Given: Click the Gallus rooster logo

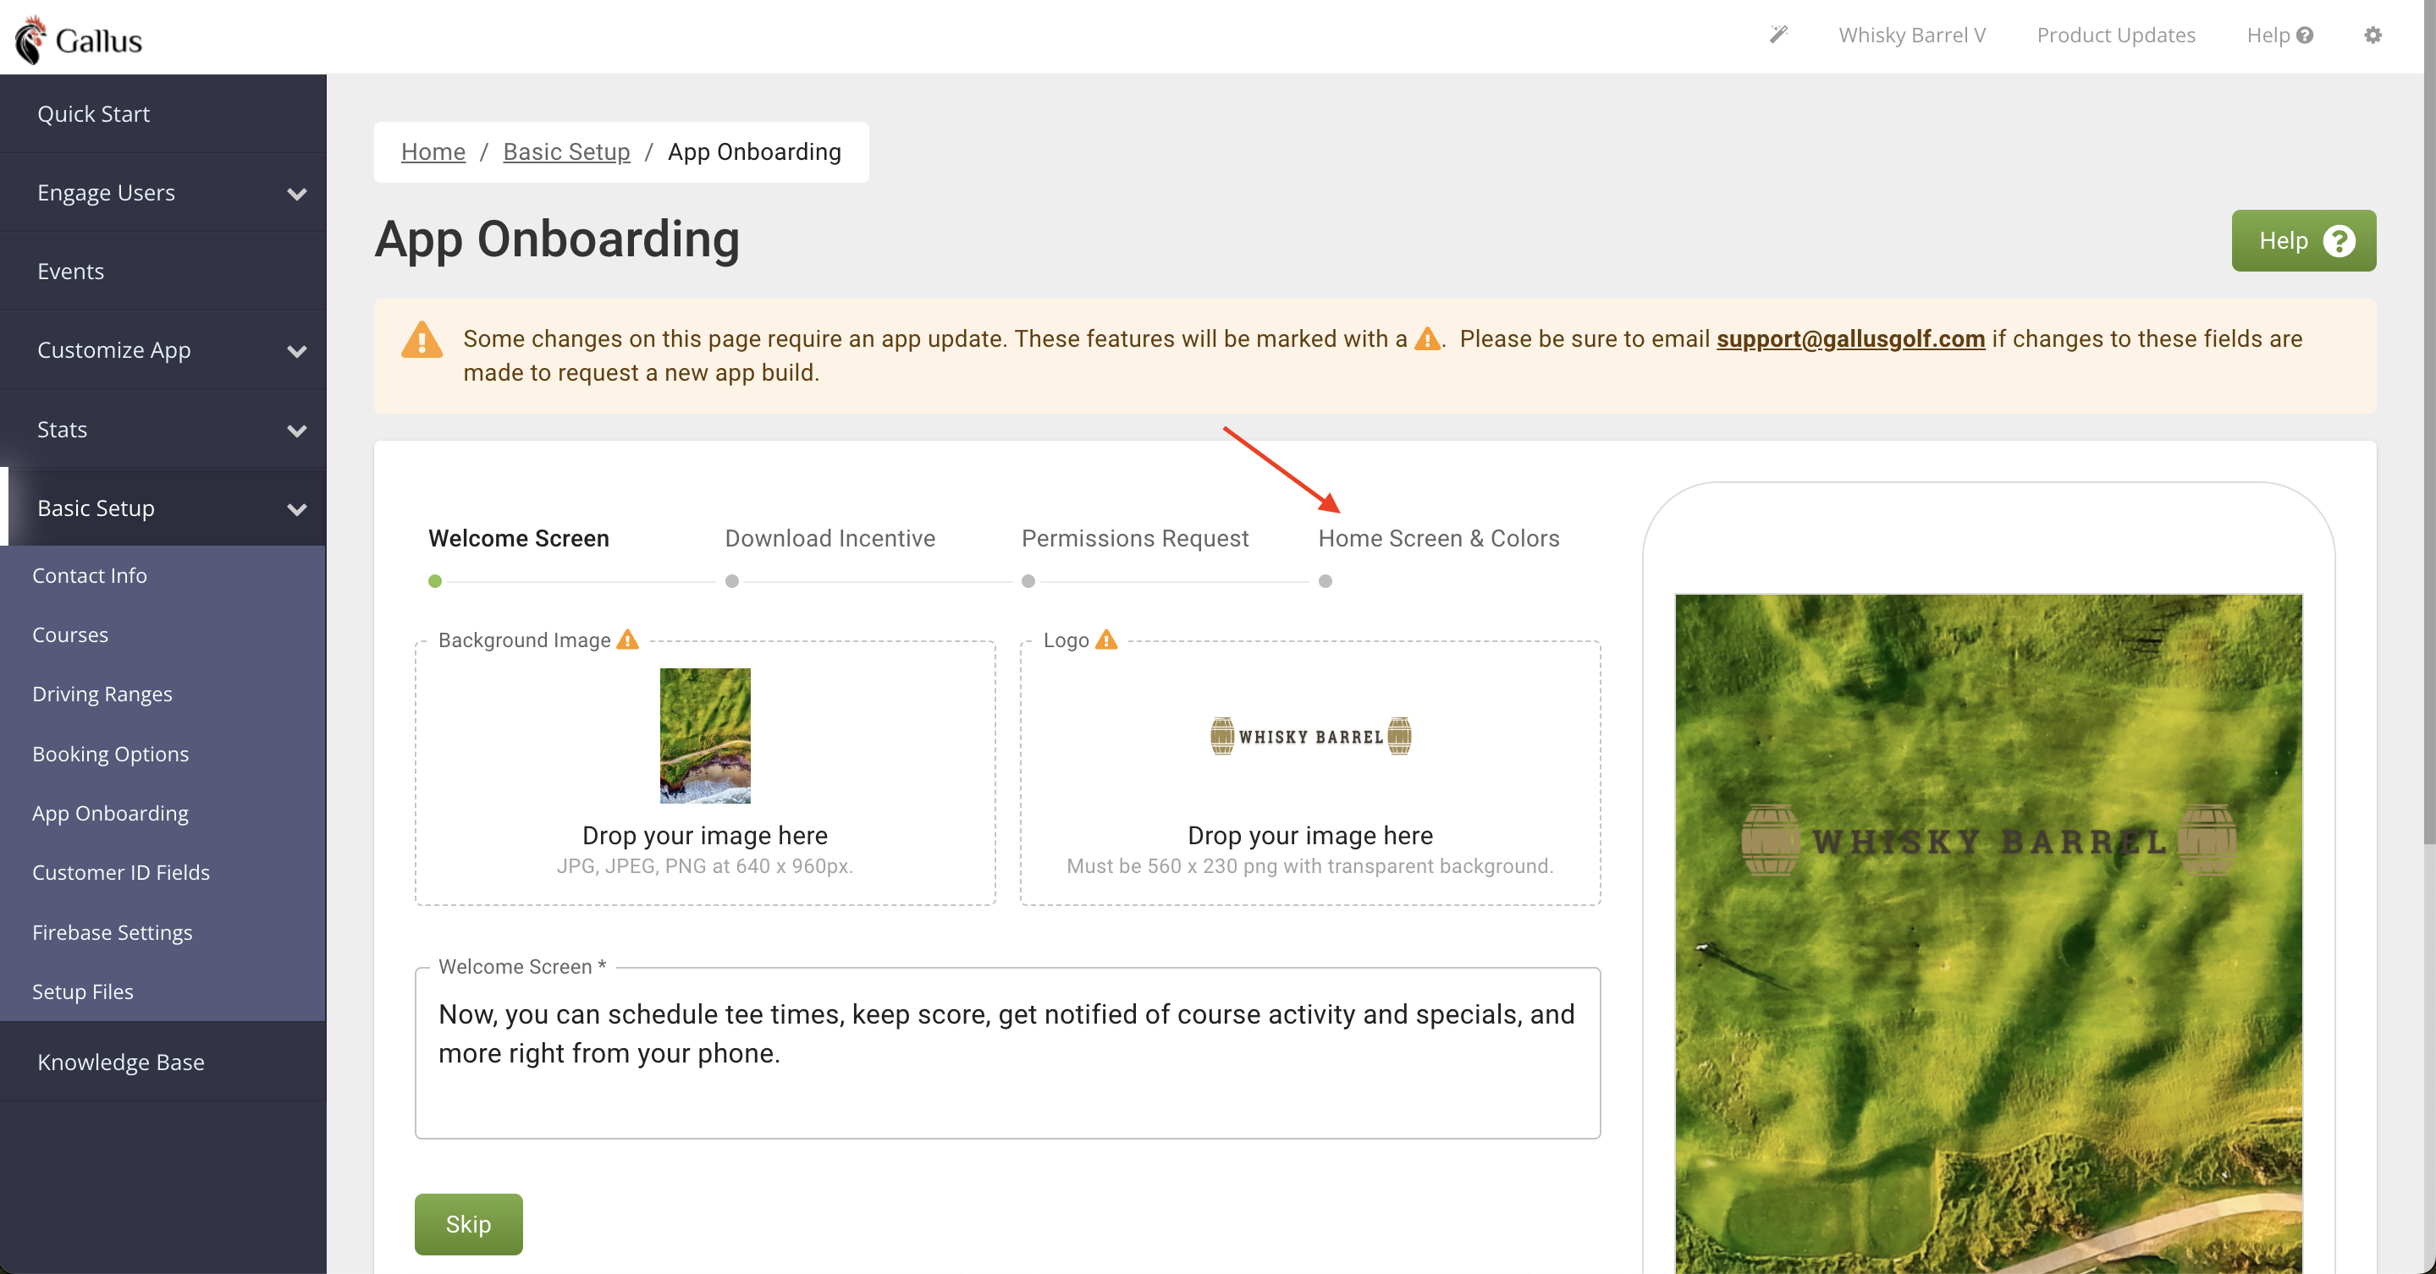Looking at the screenshot, I should 79,40.
